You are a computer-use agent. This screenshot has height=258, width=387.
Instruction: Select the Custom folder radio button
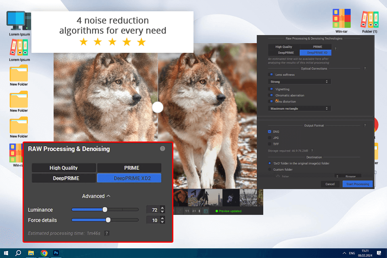click(x=270, y=169)
